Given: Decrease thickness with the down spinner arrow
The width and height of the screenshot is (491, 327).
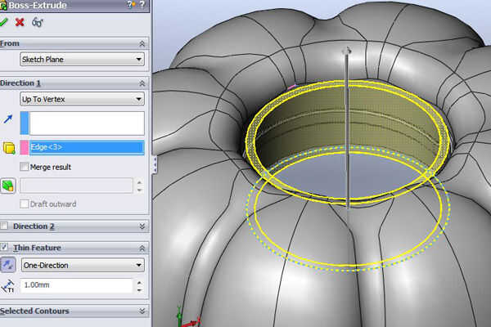Looking at the screenshot, I should pyautogui.click(x=139, y=289).
